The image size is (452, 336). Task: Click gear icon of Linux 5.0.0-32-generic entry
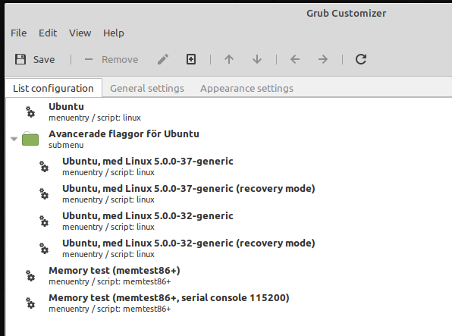point(44,221)
